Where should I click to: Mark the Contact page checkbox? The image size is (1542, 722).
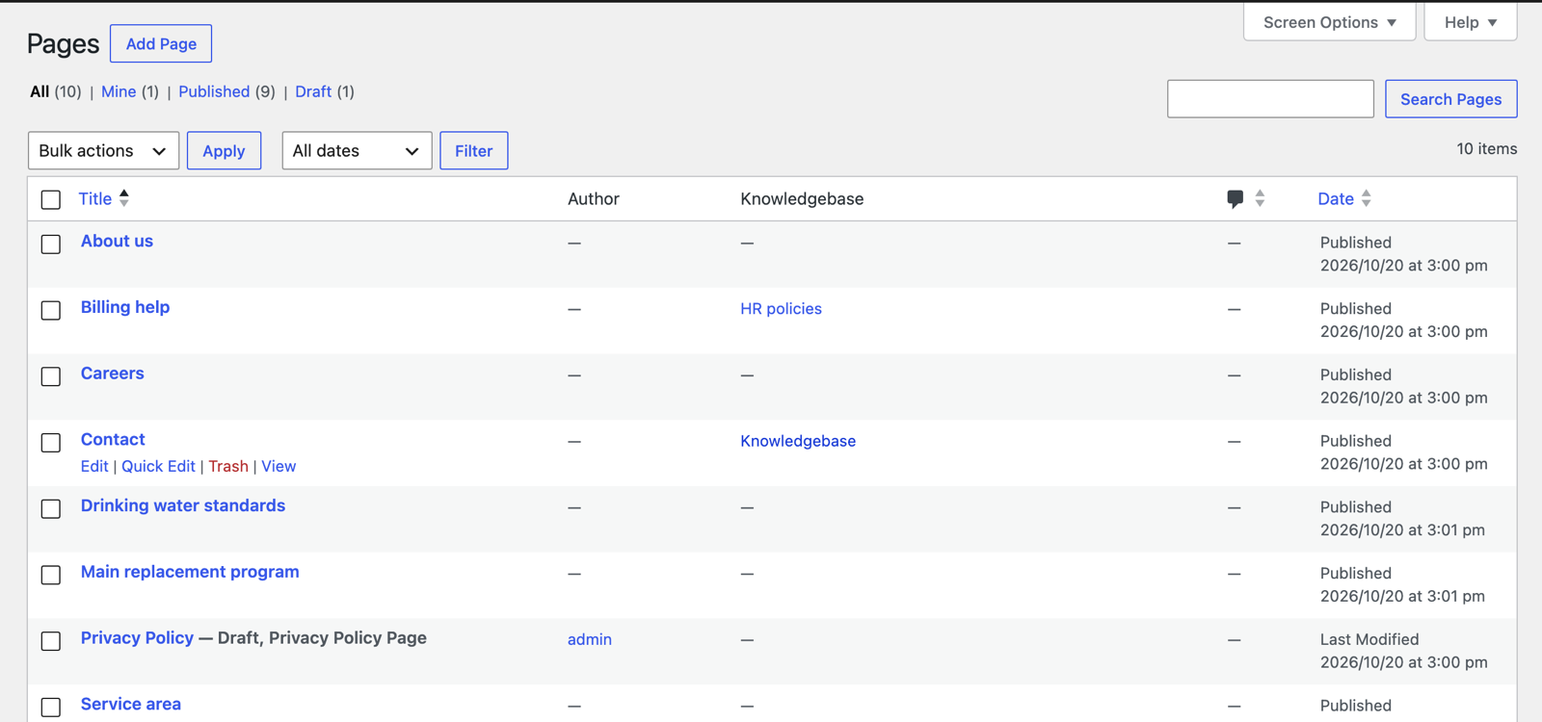tap(51, 443)
